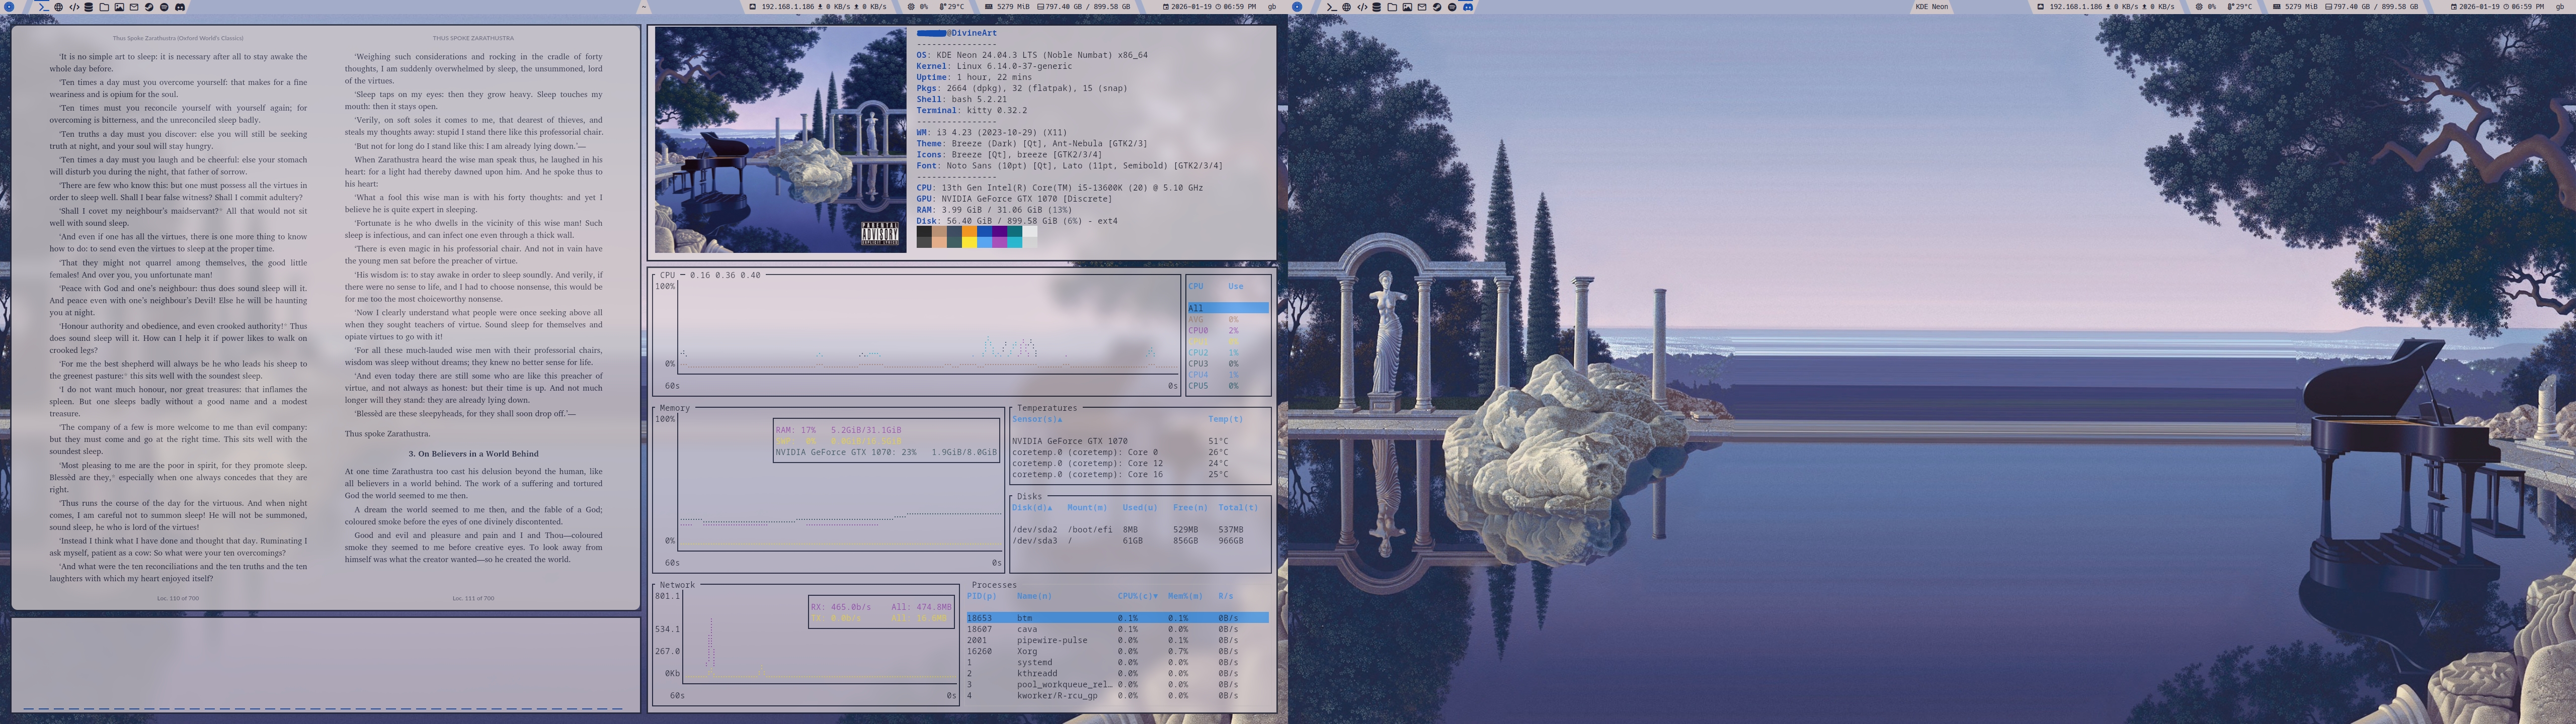Sort processes by CPU%(c) column header
The width and height of the screenshot is (2576, 724).
coord(1137,596)
